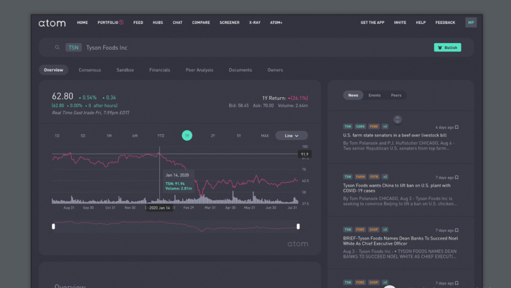The height and width of the screenshot is (288, 511).
Task: Open the livestock bill news headline
Action: (x=395, y=135)
